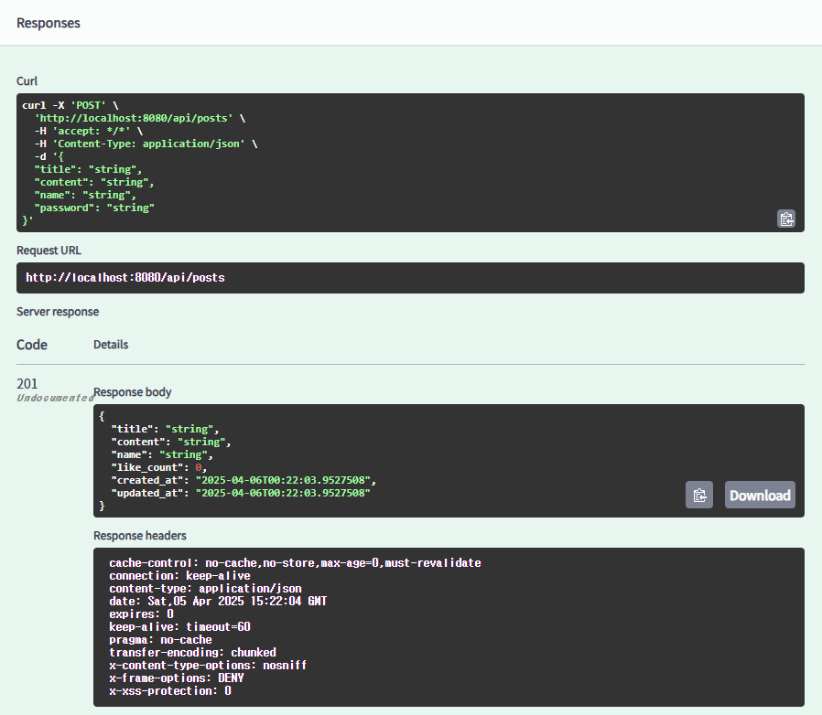Click the connection: keep-alive header line
The height and width of the screenshot is (715, 822).
[179, 576]
